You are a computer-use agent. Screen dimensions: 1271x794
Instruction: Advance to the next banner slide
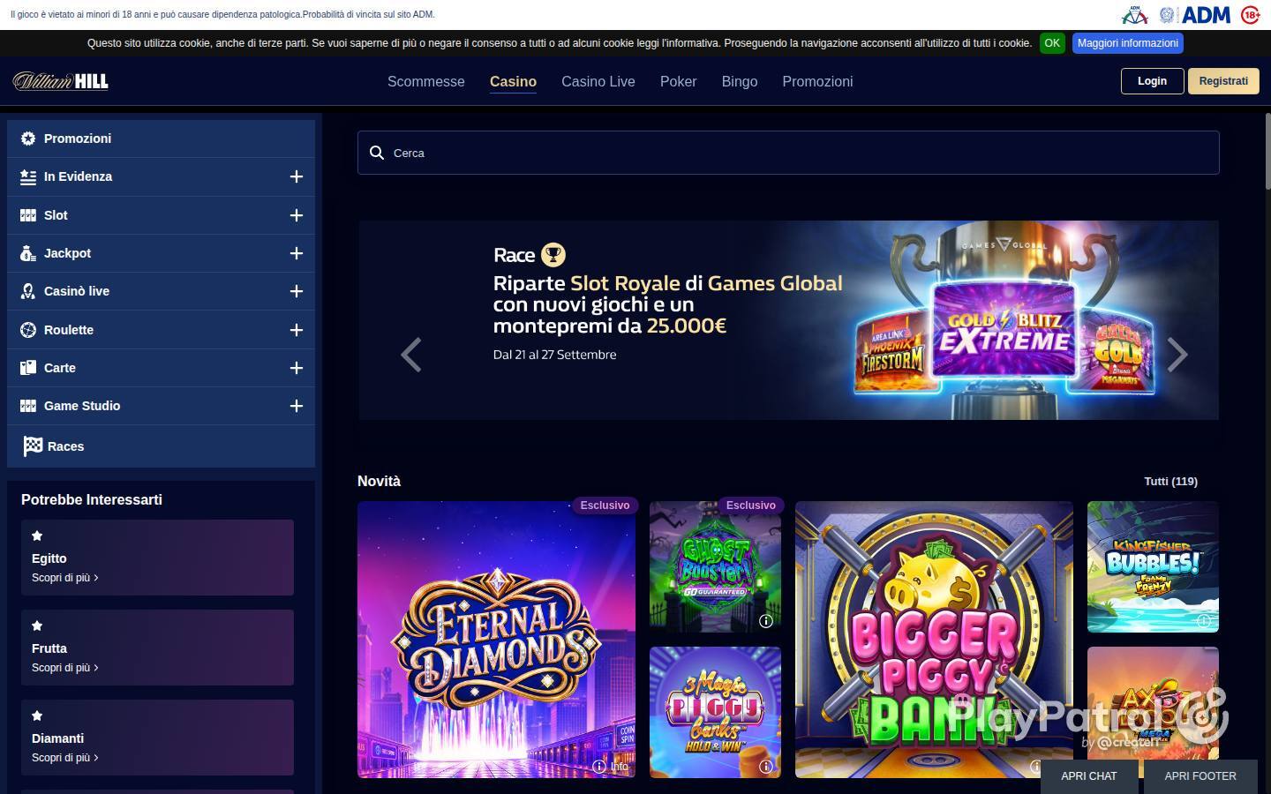click(1177, 355)
